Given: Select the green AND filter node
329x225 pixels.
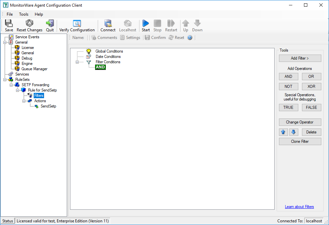Looking at the screenshot, I should [100, 67].
